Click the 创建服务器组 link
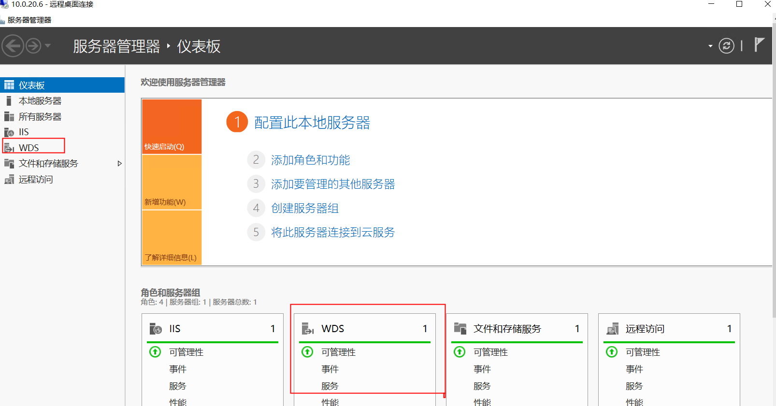The height and width of the screenshot is (406, 776). click(305, 209)
